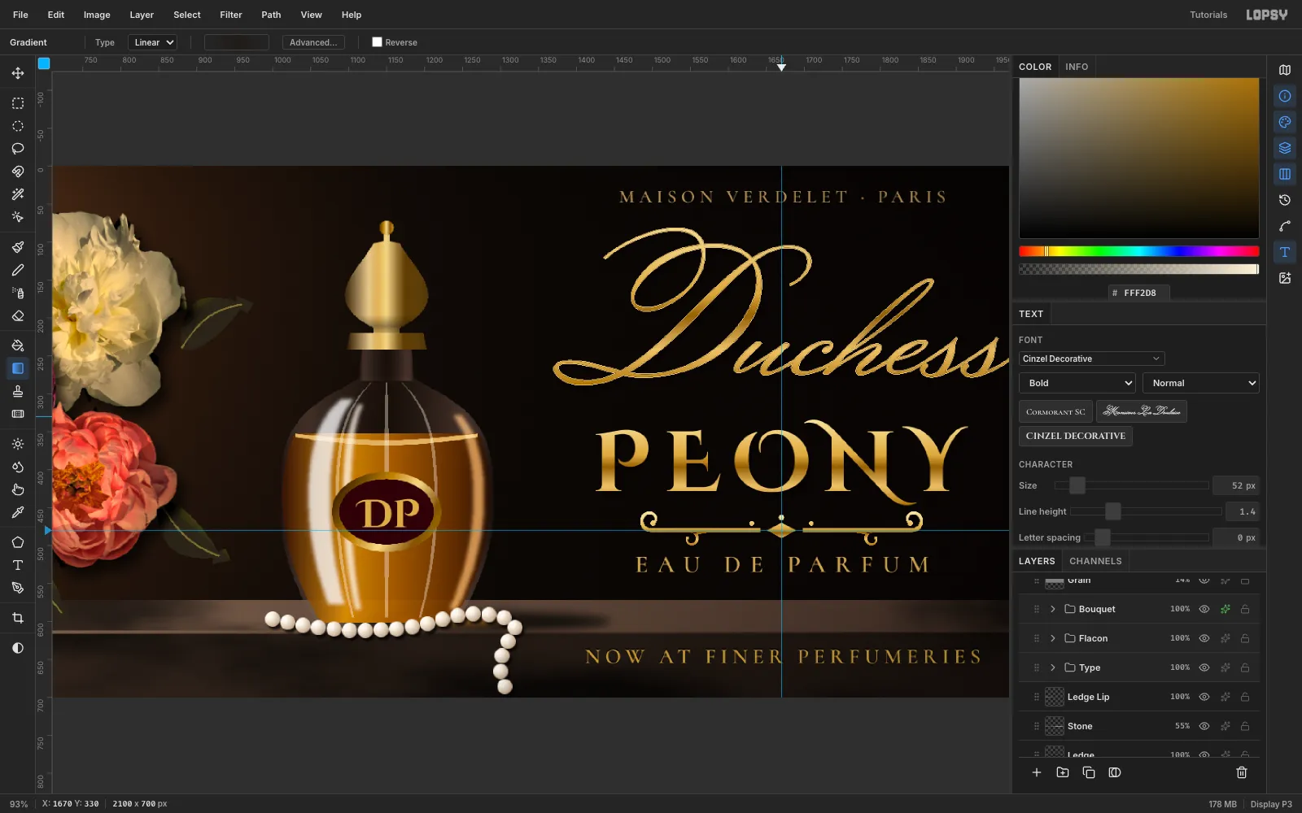This screenshot has width=1302, height=813.
Task: Select the Crop tool
Action: 18,618
